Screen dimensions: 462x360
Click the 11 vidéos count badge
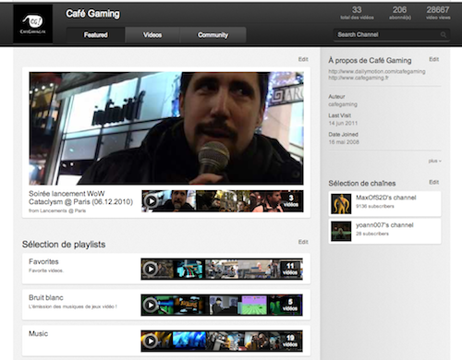[x=290, y=270]
